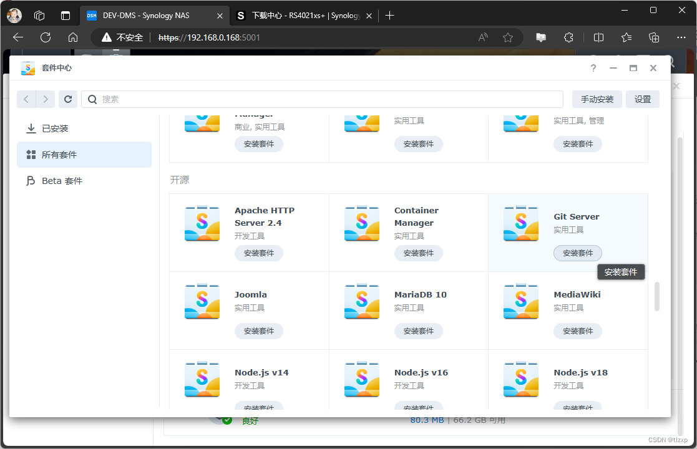Click the 手动安装 button

[x=597, y=99]
